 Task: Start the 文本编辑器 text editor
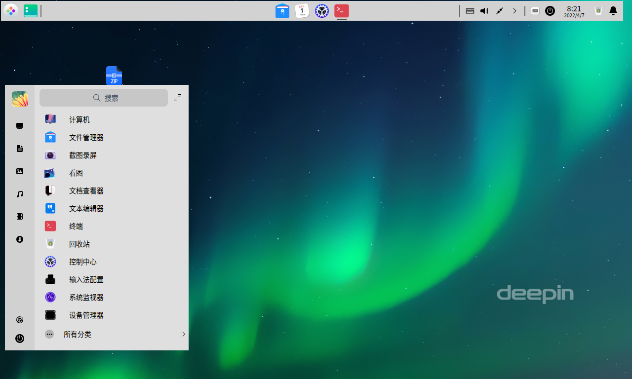86,208
